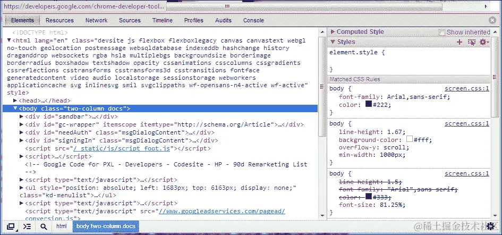Image resolution: width=502 pixels, height=235 pixels.
Task: Click the Matched CSS Rules heading
Action: click(x=355, y=79)
